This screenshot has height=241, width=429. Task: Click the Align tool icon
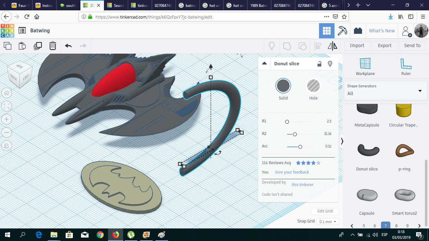click(x=318, y=46)
